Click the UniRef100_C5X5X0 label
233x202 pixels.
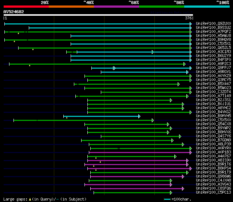click(x=213, y=120)
